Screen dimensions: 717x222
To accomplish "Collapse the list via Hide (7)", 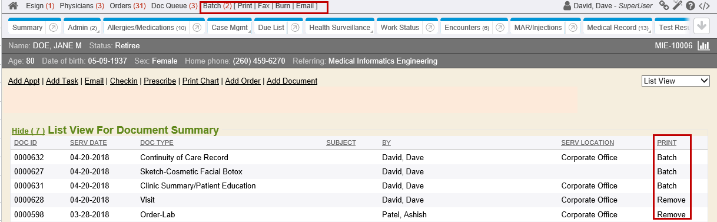I will tap(28, 131).
